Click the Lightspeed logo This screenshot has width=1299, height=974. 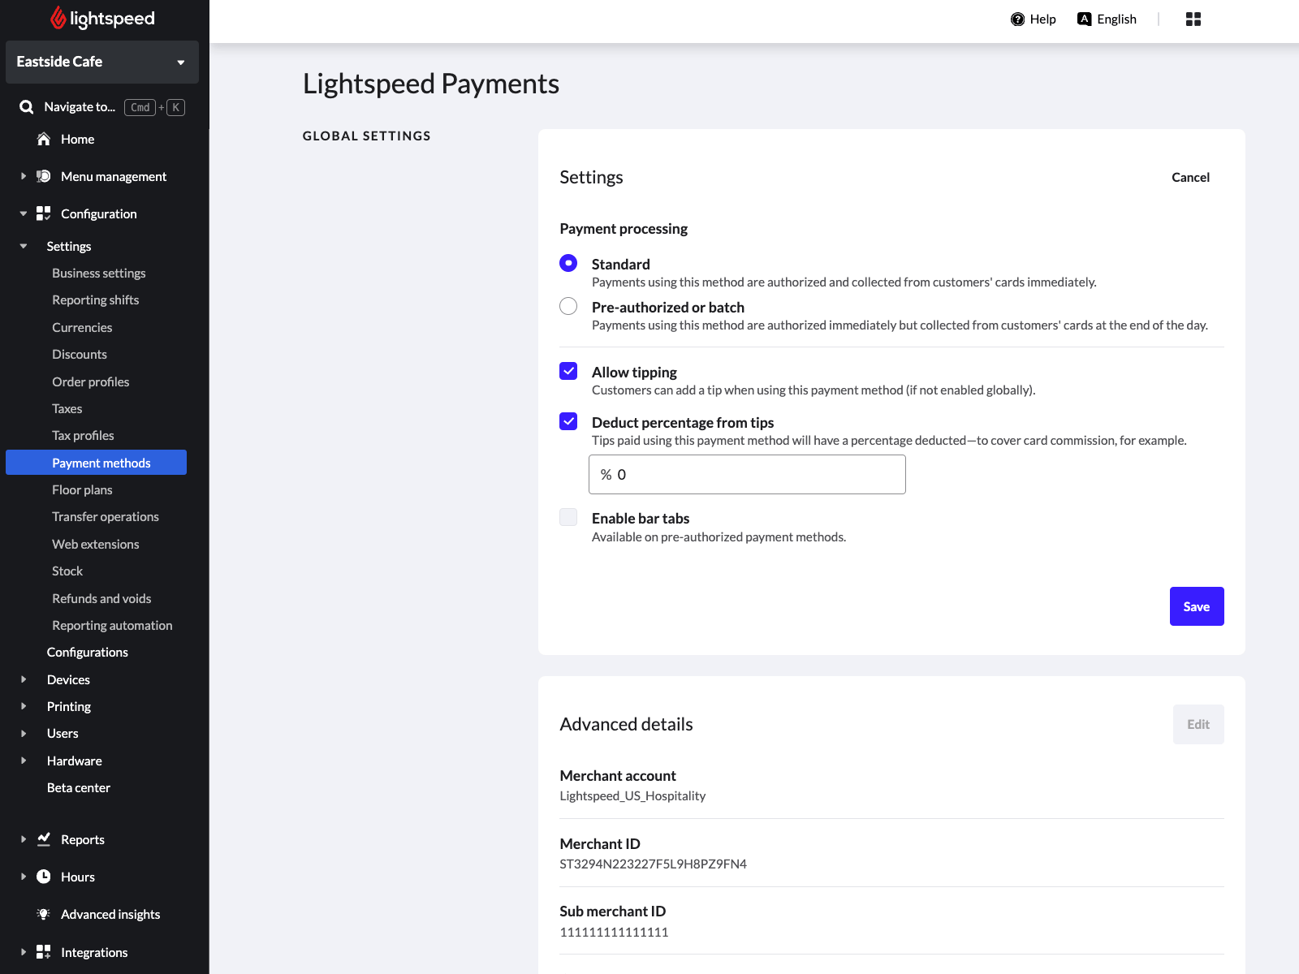tap(103, 18)
